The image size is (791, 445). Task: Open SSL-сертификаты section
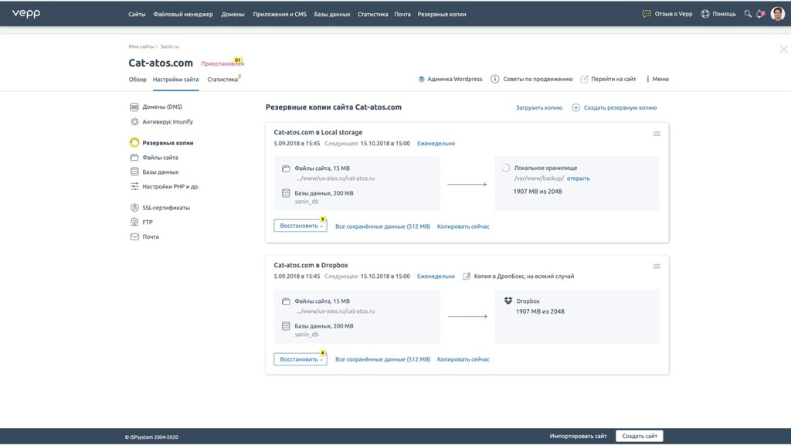click(165, 208)
